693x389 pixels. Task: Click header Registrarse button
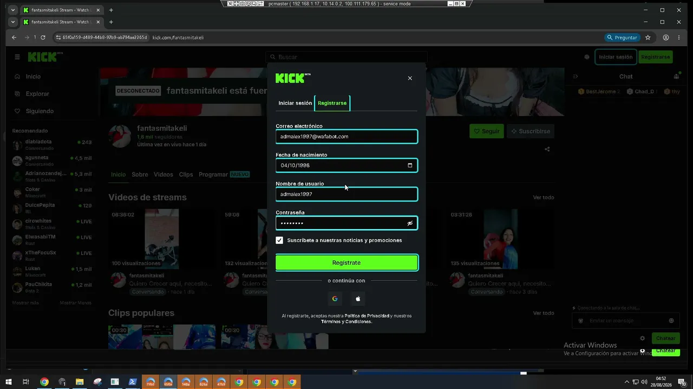tap(655, 57)
